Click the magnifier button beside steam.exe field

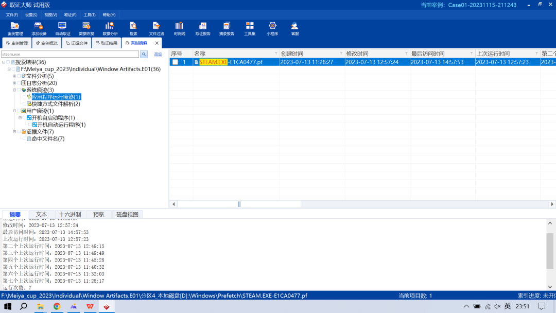[144, 54]
